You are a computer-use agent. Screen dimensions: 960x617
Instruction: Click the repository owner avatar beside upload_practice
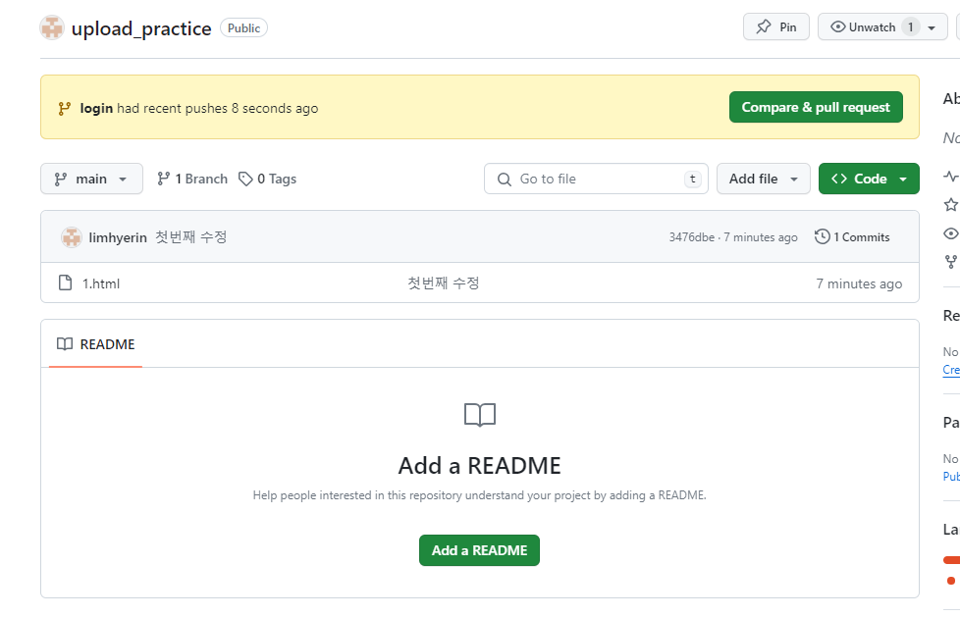click(52, 27)
